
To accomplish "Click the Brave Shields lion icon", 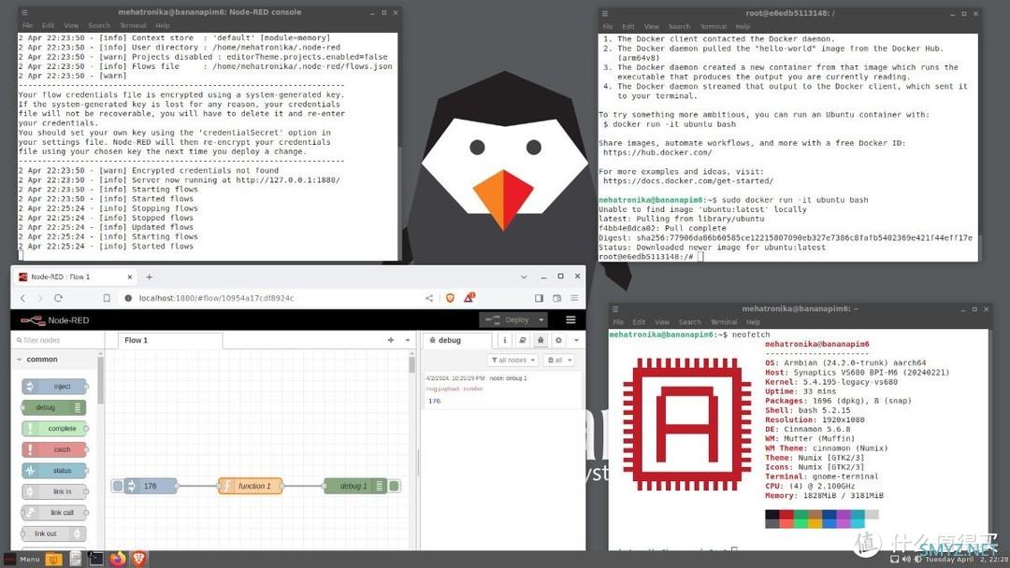I will tap(450, 298).
